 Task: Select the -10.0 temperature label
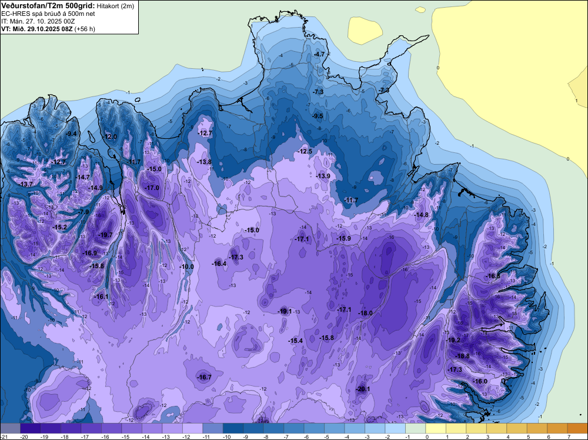pos(186,266)
